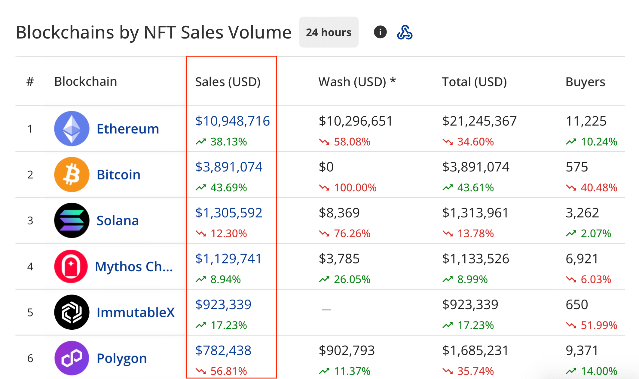639x379 pixels.
Task: Click the purple Polygon logo icon
Action: point(72,358)
